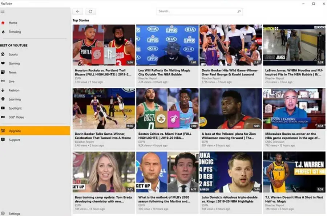The width and height of the screenshot is (327, 216).
Task: Open Lou Will Clippers interview thumbnail
Action: pos(167,45)
